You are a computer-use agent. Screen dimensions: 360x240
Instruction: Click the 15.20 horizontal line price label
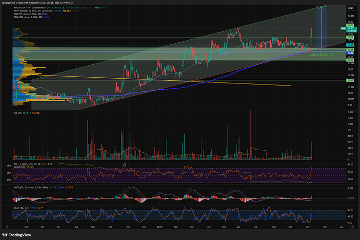350,37
